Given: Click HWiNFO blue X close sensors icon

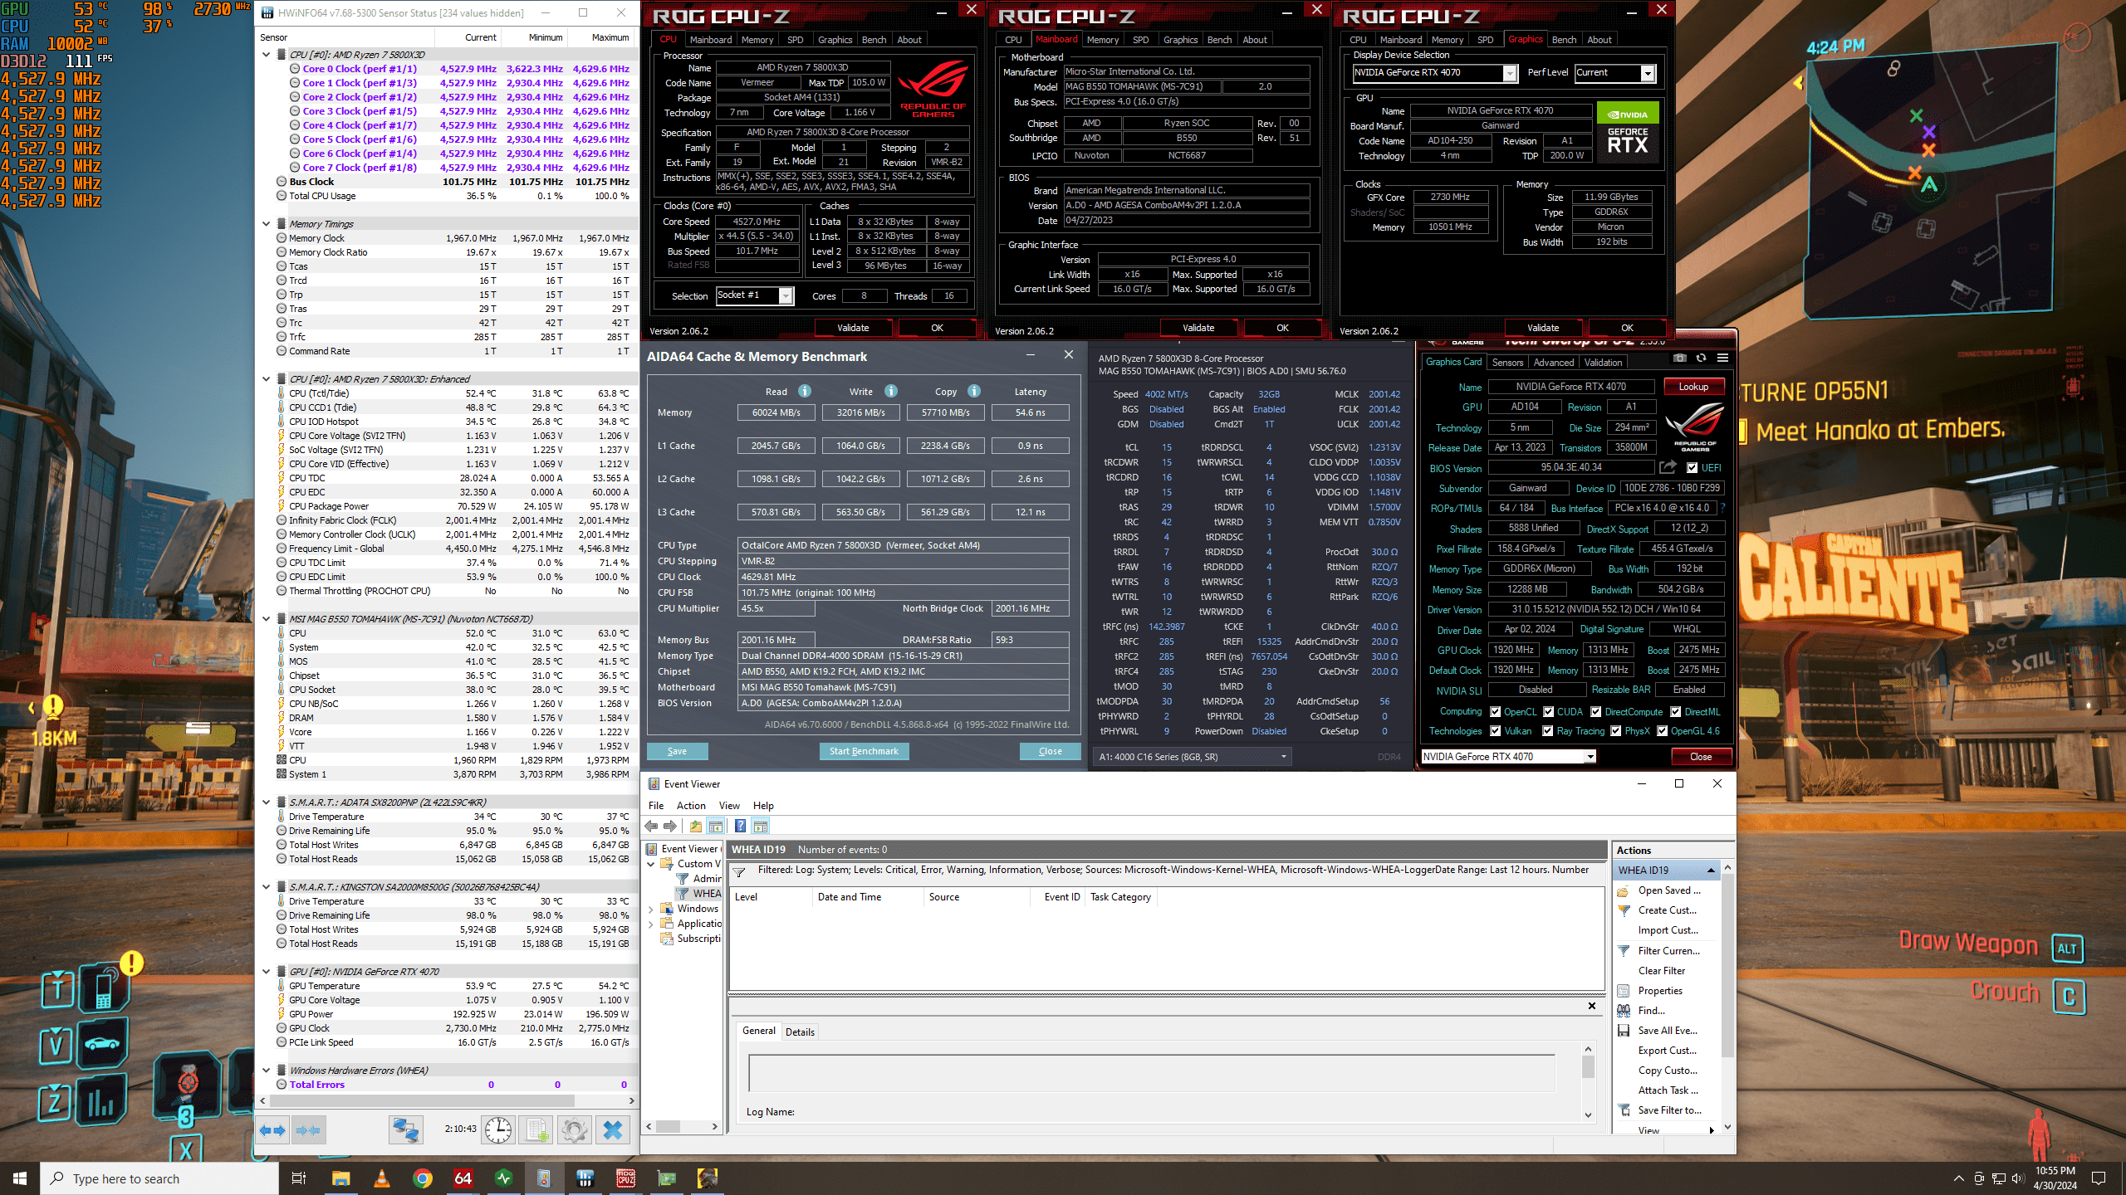Looking at the screenshot, I should click(613, 1129).
